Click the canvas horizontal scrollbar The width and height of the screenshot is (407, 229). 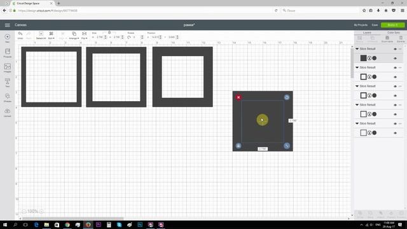[x=72, y=219]
